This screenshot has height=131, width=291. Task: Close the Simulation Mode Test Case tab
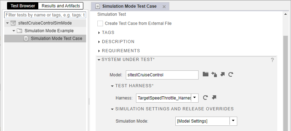(164, 7)
